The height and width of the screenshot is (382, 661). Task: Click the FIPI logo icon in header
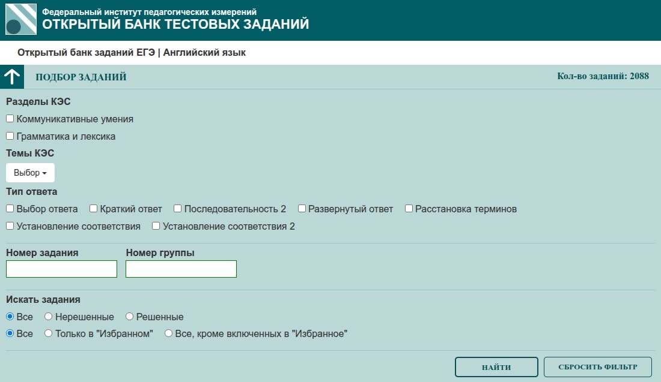click(x=20, y=20)
